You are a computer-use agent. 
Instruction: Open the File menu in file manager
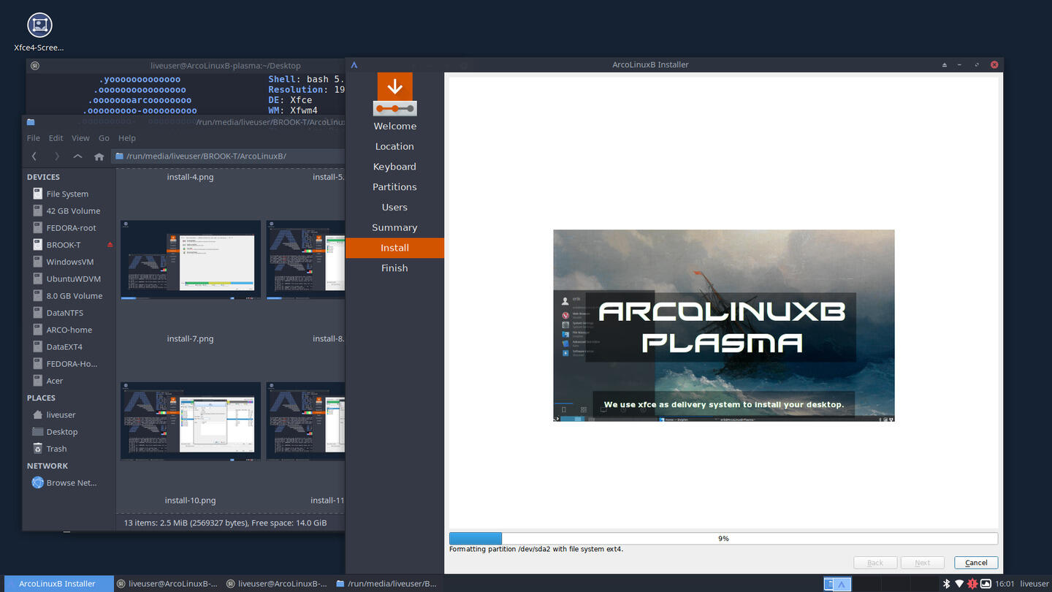33,138
